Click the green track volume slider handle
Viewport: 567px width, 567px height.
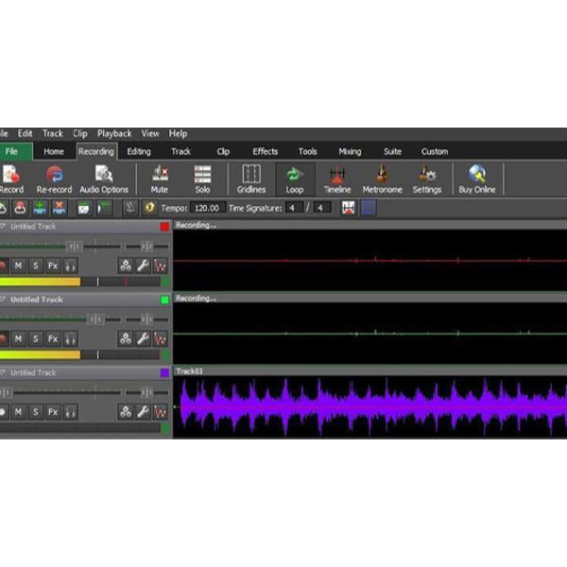tap(96, 319)
